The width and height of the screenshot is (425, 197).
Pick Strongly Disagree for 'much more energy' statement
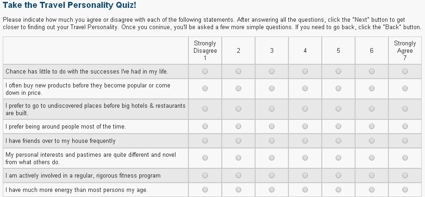(x=205, y=190)
